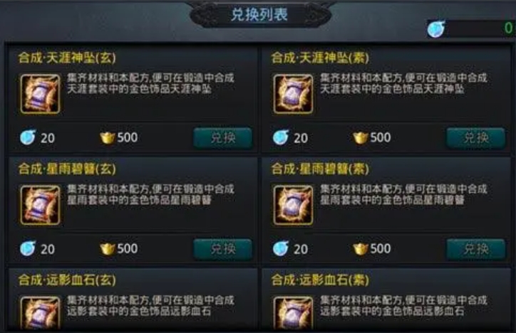Select the 星雨碧簪(素) recipe scroll icon
Screen dimensions: 516x333
tap(293, 205)
